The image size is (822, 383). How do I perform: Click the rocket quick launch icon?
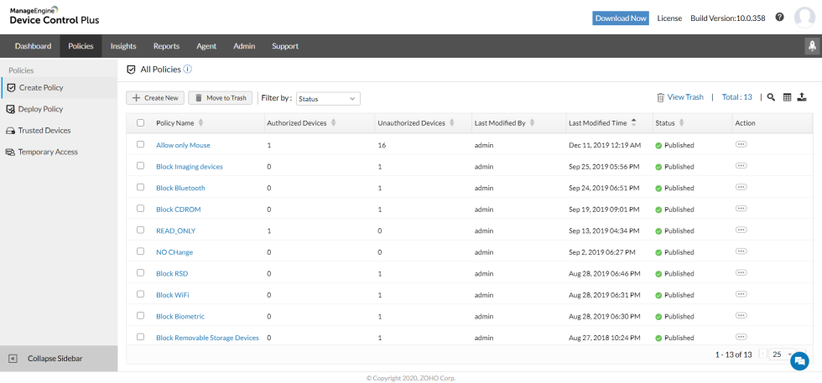812,46
